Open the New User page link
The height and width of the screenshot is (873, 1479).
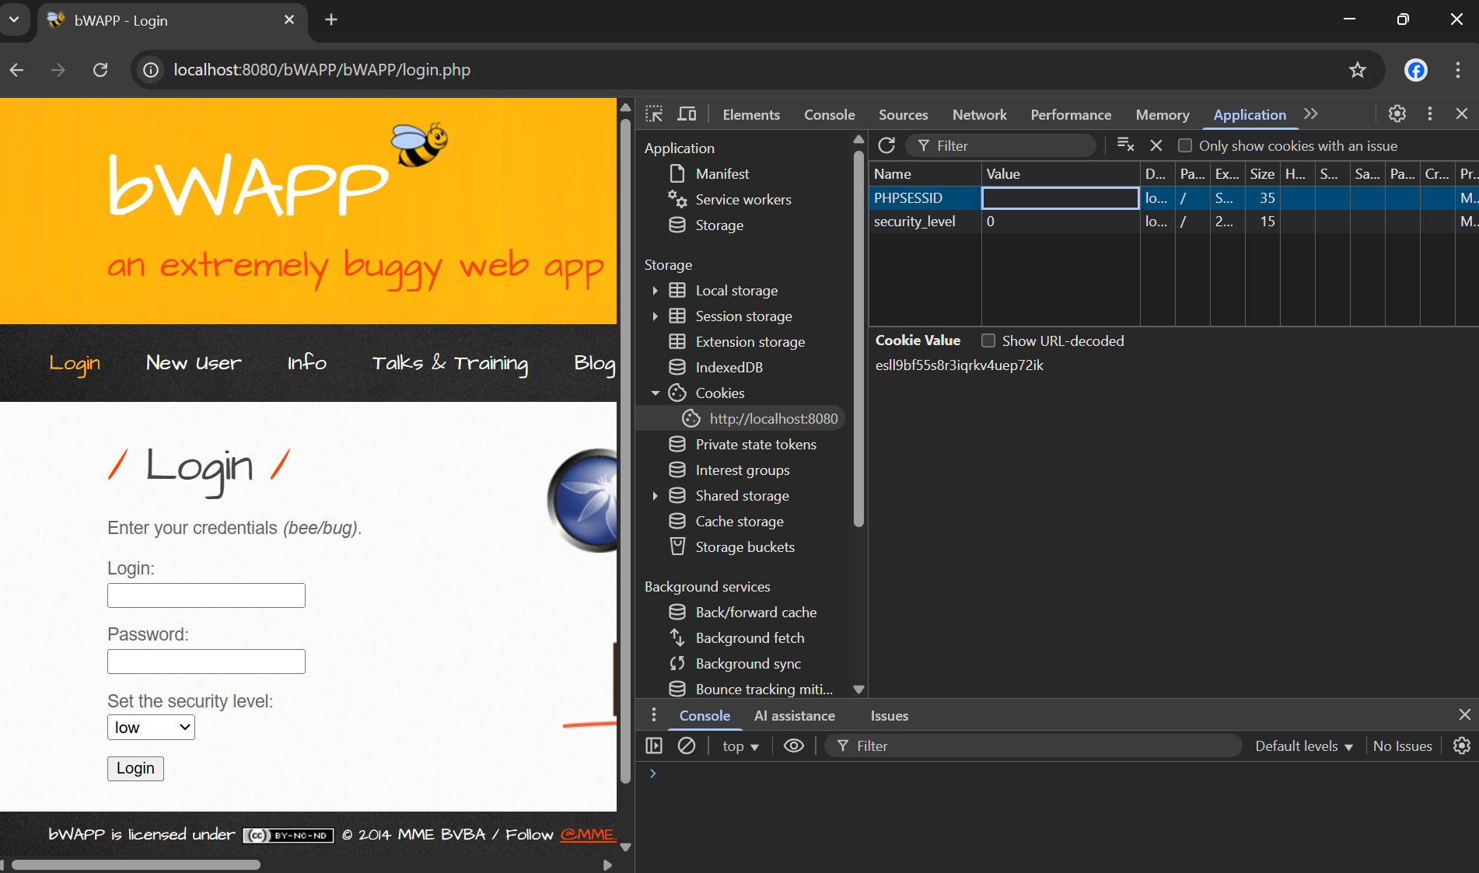click(194, 363)
